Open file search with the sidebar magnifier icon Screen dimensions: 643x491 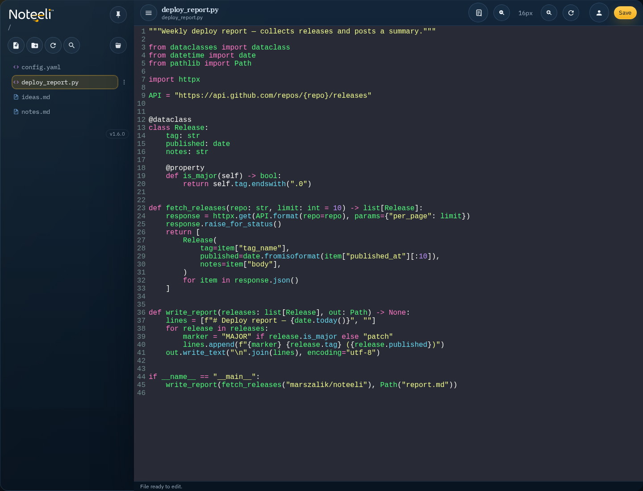point(71,45)
